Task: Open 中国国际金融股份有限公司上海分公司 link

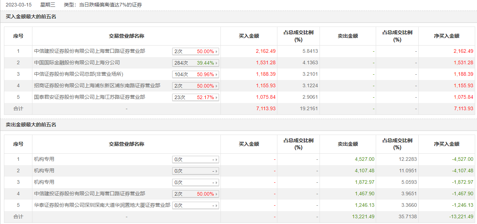Action: 77,63
